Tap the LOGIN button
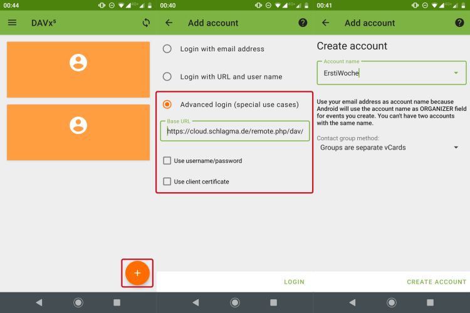This screenshot has height=313, width=470. 294,282
